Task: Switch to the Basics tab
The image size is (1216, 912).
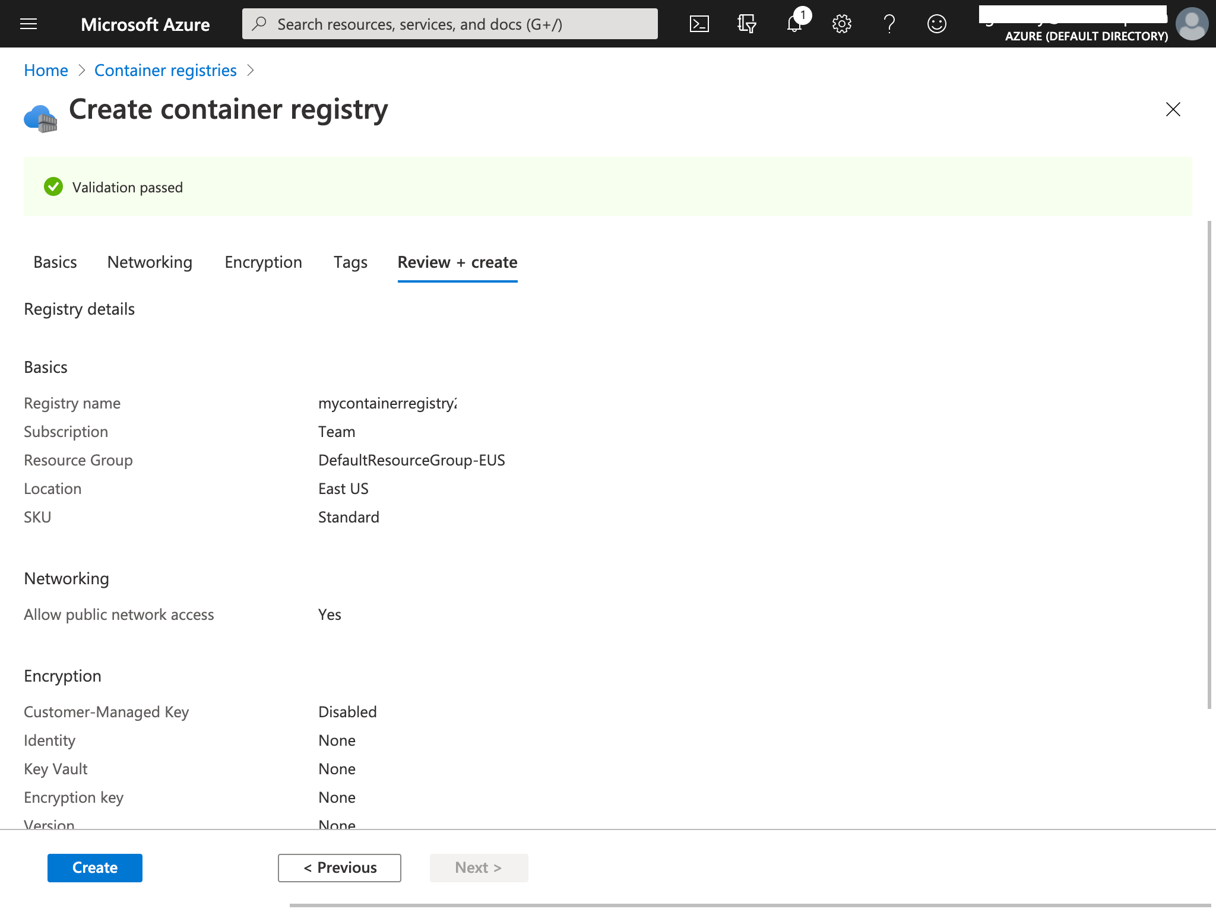Action: pyautogui.click(x=55, y=261)
